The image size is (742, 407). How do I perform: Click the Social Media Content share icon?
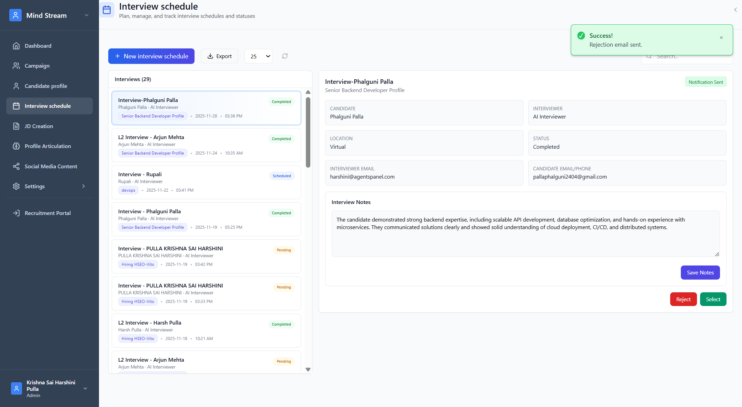coord(16,166)
